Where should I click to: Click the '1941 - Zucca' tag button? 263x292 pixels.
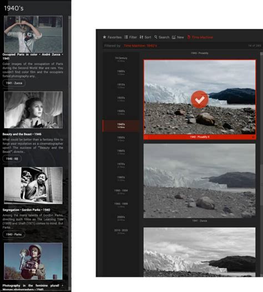point(14,83)
